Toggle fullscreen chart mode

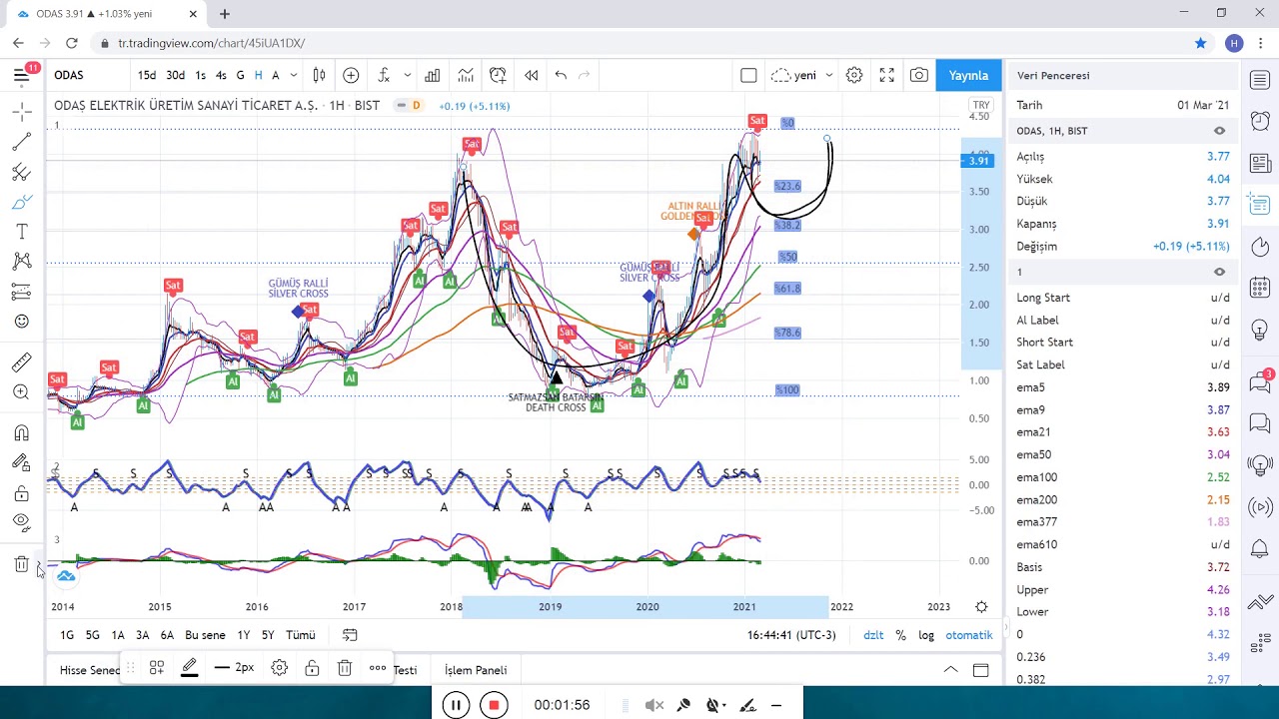coord(886,75)
